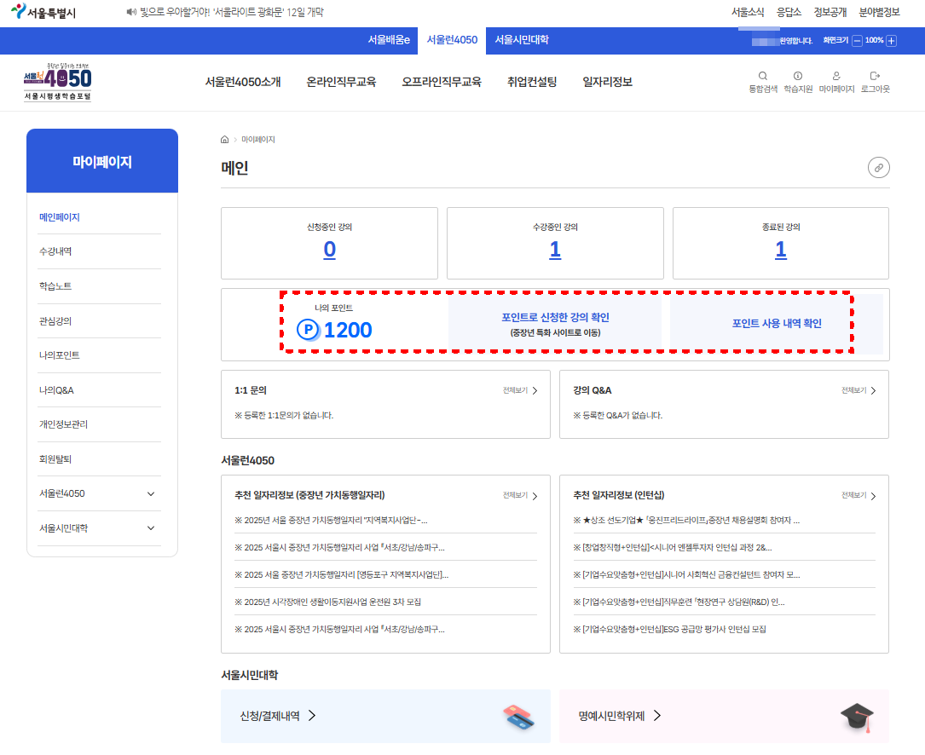Click the blue P point icon
The width and height of the screenshot is (925, 755).
coord(308,330)
